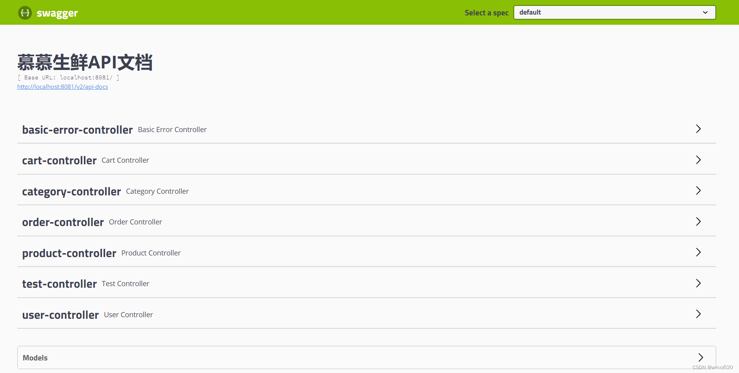Expand user-controller chevron arrow

698,314
